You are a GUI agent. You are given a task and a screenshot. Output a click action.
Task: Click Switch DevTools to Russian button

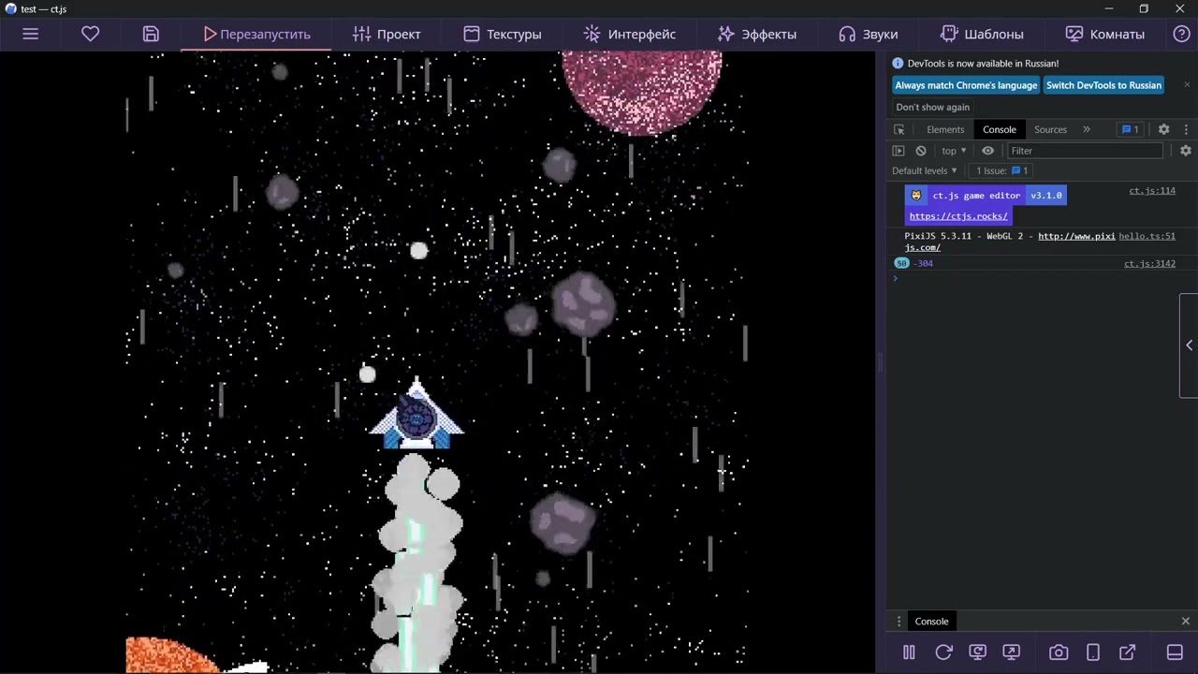(x=1103, y=85)
